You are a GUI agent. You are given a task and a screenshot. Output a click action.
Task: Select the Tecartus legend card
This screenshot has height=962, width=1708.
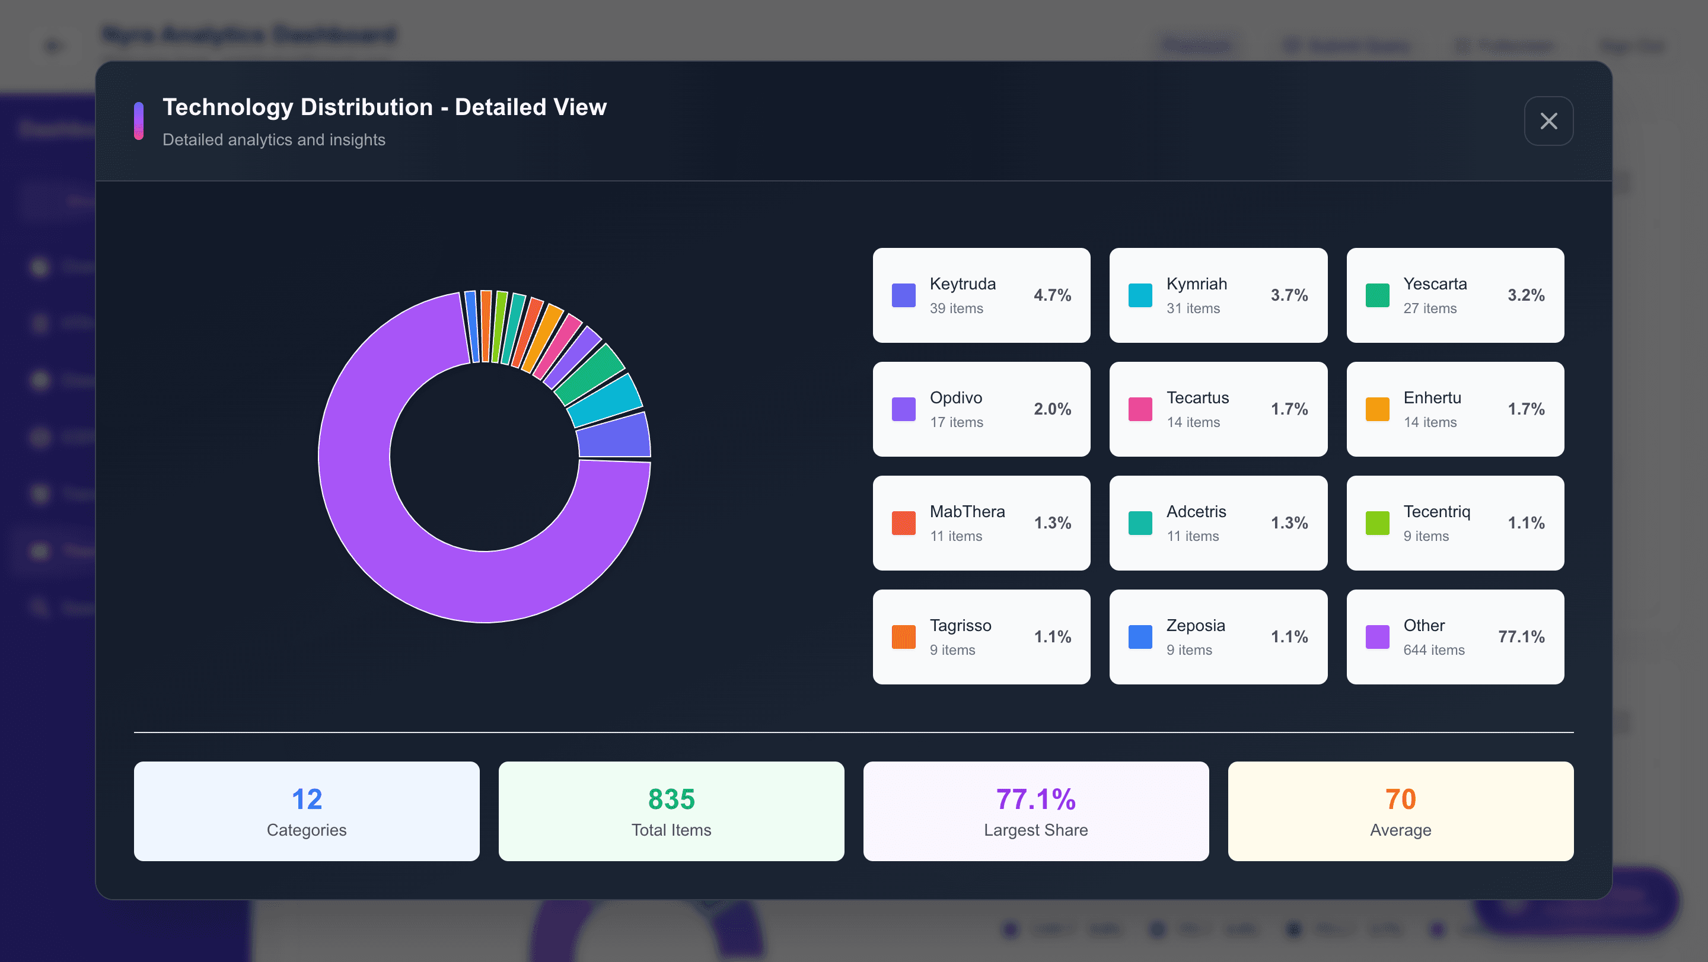[x=1218, y=409]
